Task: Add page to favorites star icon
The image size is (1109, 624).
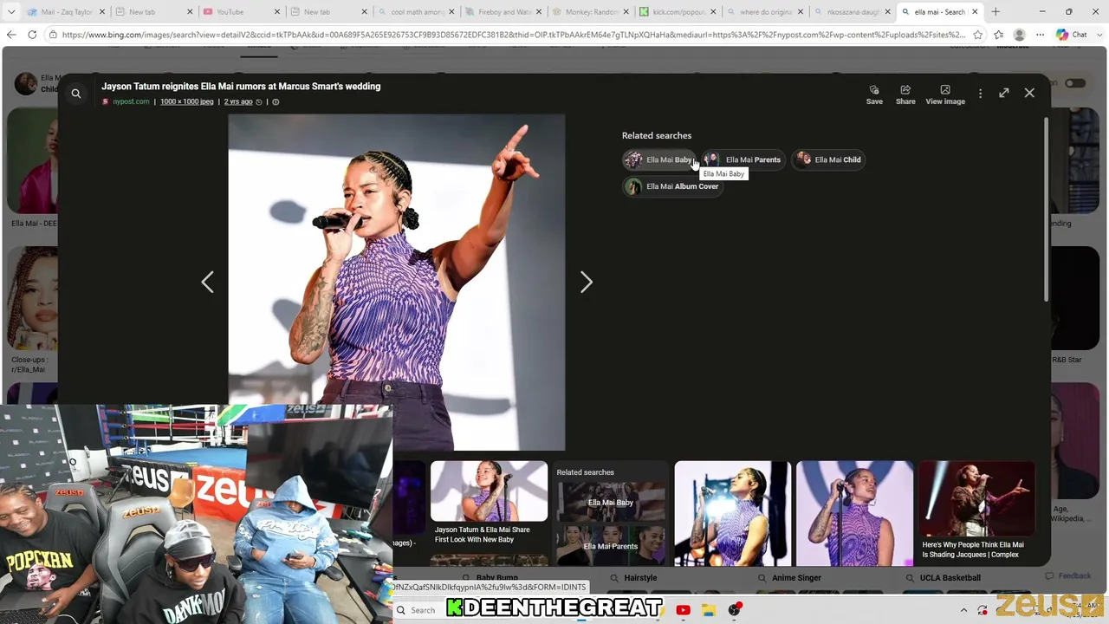Action: [x=978, y=35]
